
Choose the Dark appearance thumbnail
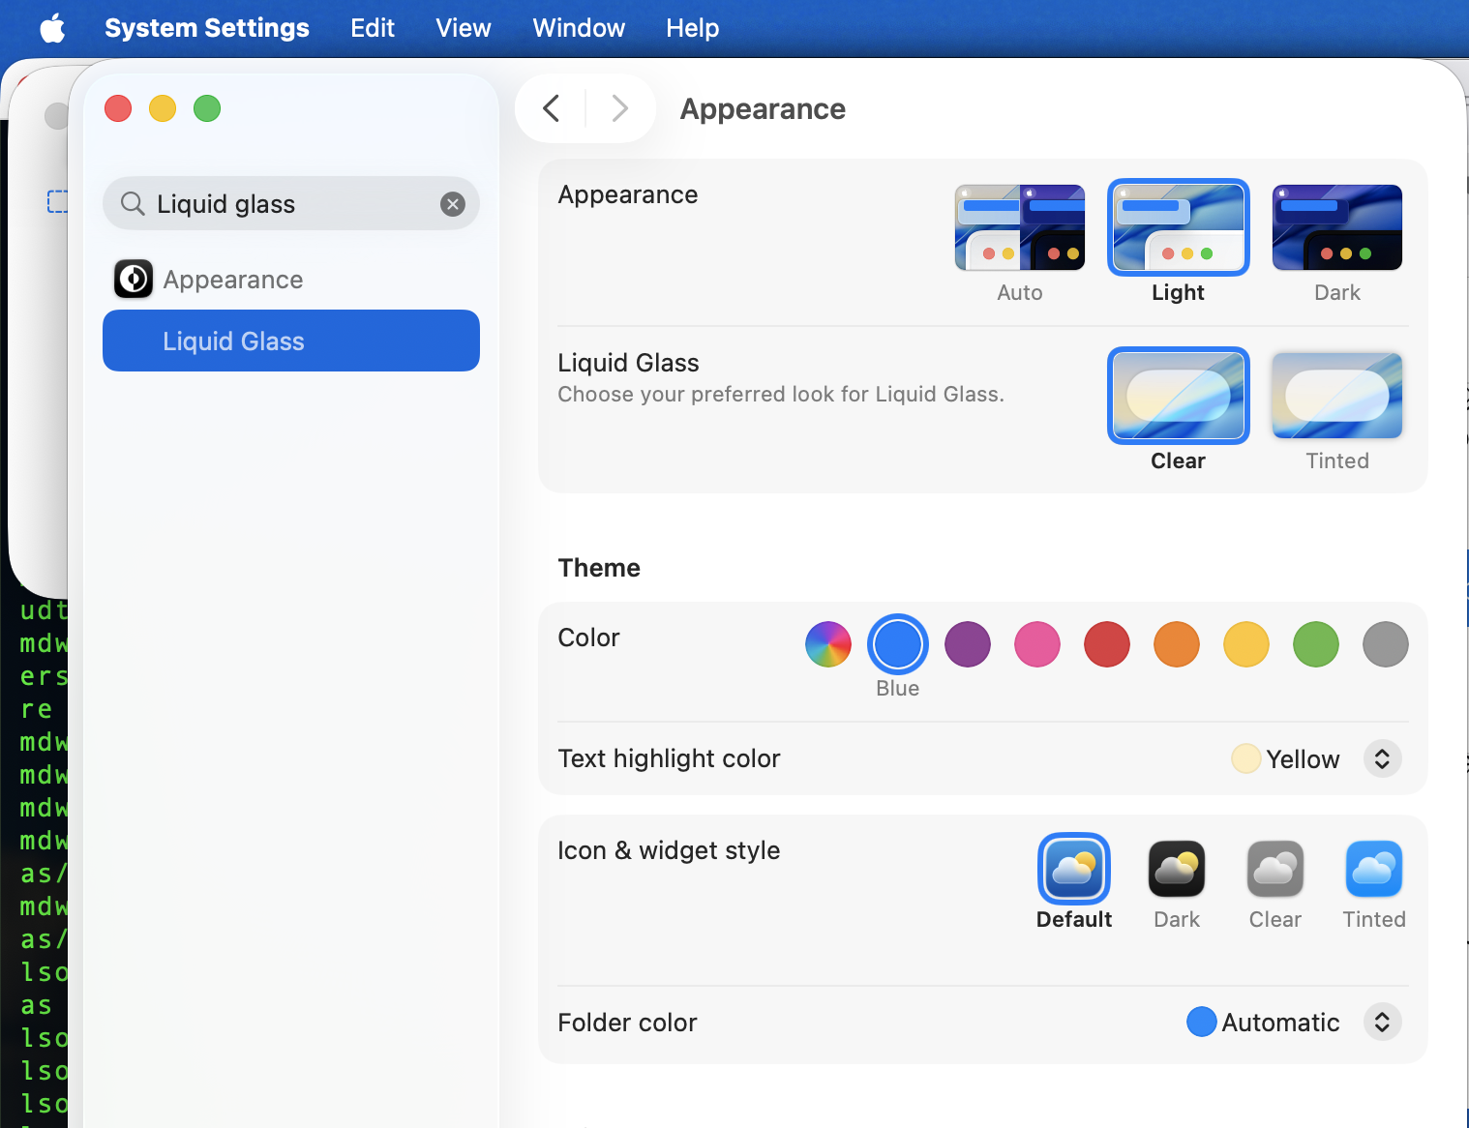(1337, 228)
